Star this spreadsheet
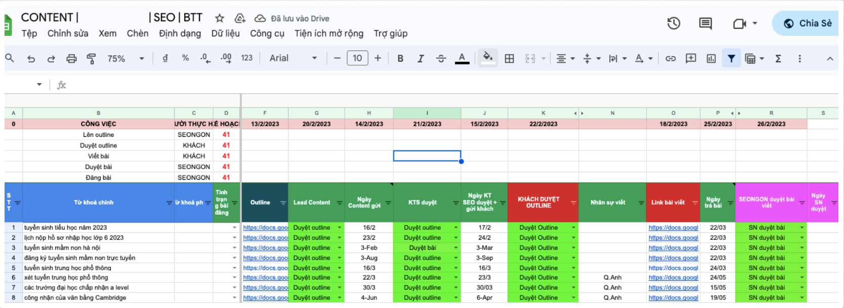Image resolution: width=844 pixels, height=308 pixels. pyautogui.click(x=219, y=18)
